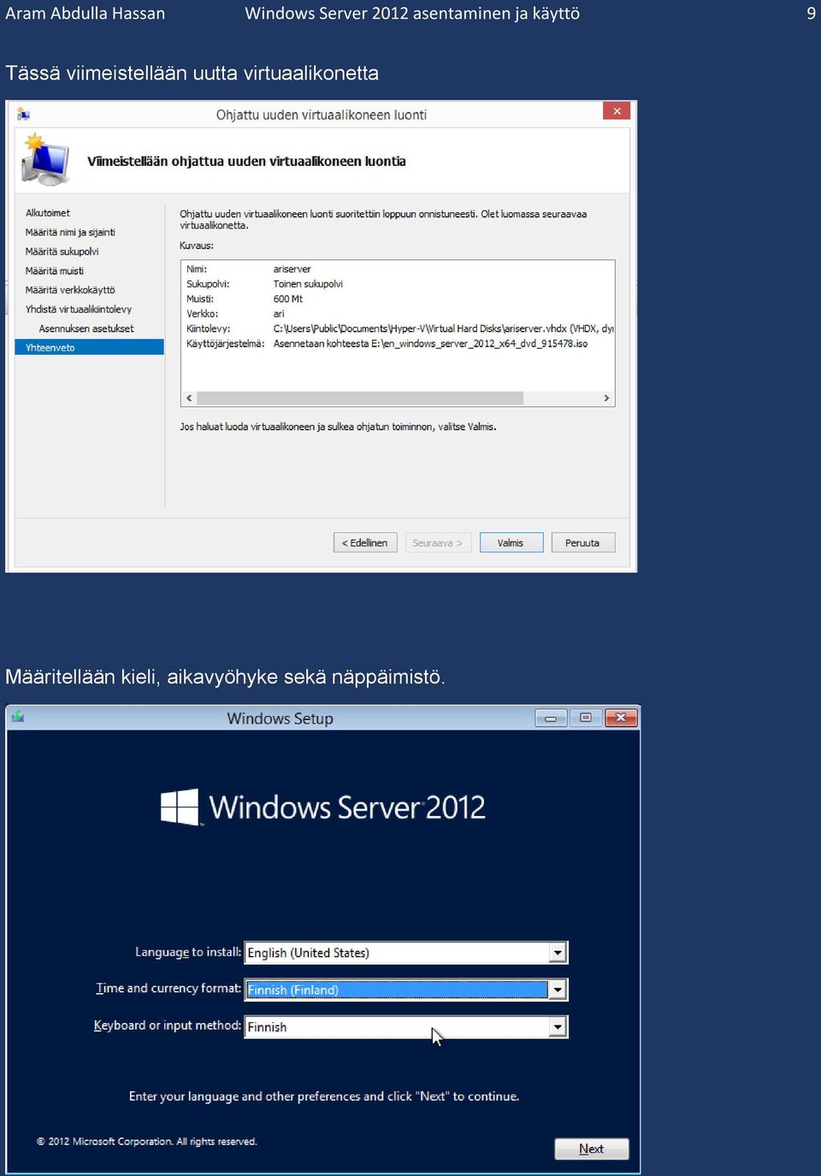Click the 'Enter your language' instruction text
821x1176 pixels.
point(324,1096)
